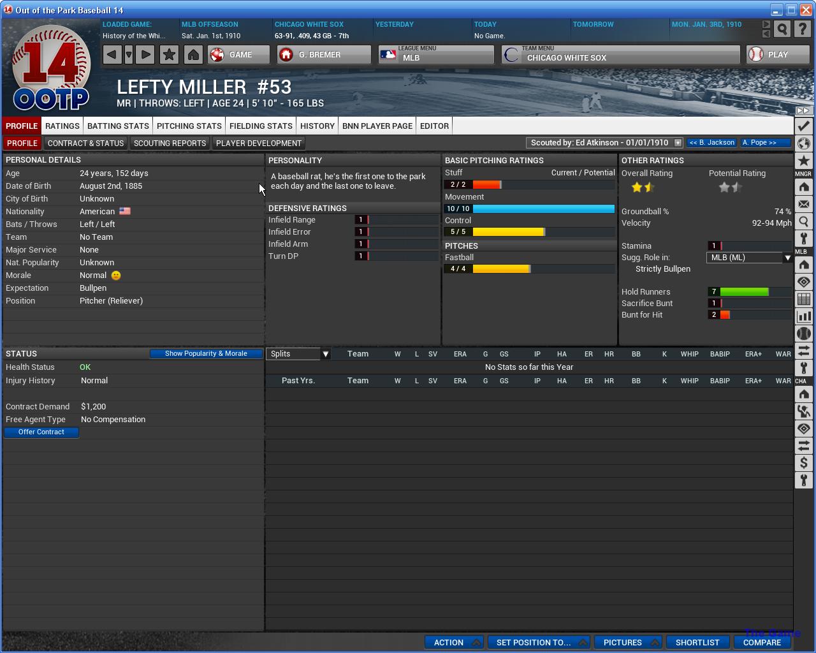This screenshot has height=653, width=816.
Task: Switch to the Pitching Stats tab
Action: click(189, 126)
